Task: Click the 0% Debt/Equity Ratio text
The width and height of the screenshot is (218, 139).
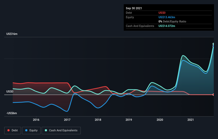Action: [x=172, y=22]
